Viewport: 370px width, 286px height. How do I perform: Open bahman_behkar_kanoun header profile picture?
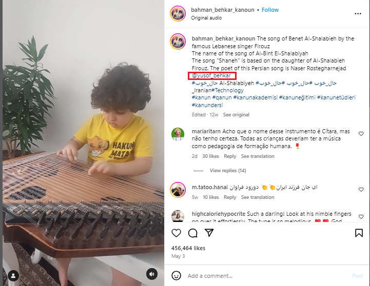coord(178,14)
